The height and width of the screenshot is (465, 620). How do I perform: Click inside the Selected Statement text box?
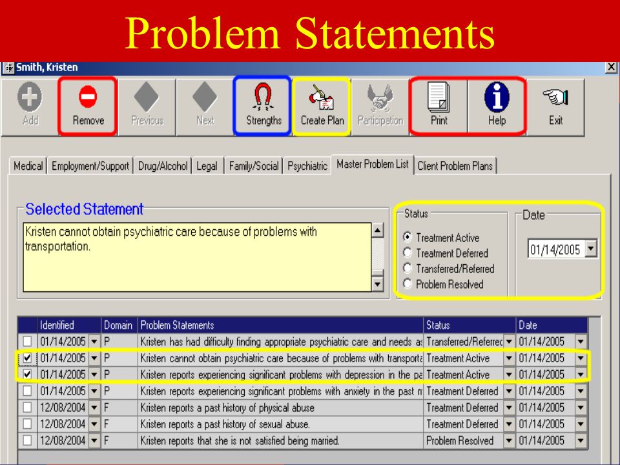click(197, 258)
